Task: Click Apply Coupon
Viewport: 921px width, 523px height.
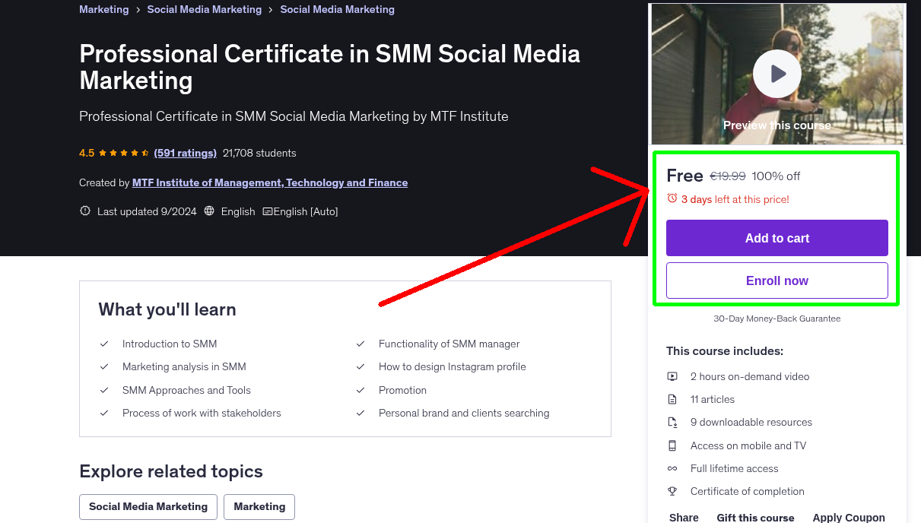Action: (849, 517)
